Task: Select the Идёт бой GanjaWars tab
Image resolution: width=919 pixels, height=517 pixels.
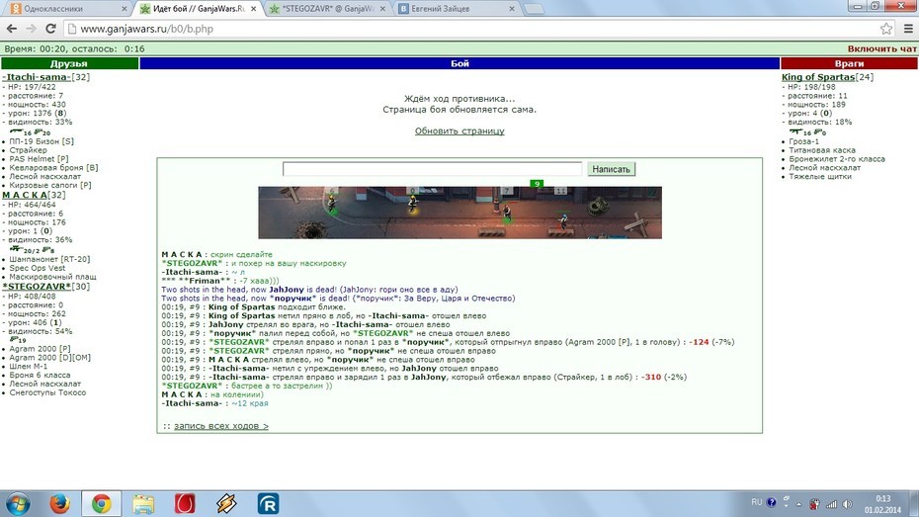Action: tap(198, 9)
